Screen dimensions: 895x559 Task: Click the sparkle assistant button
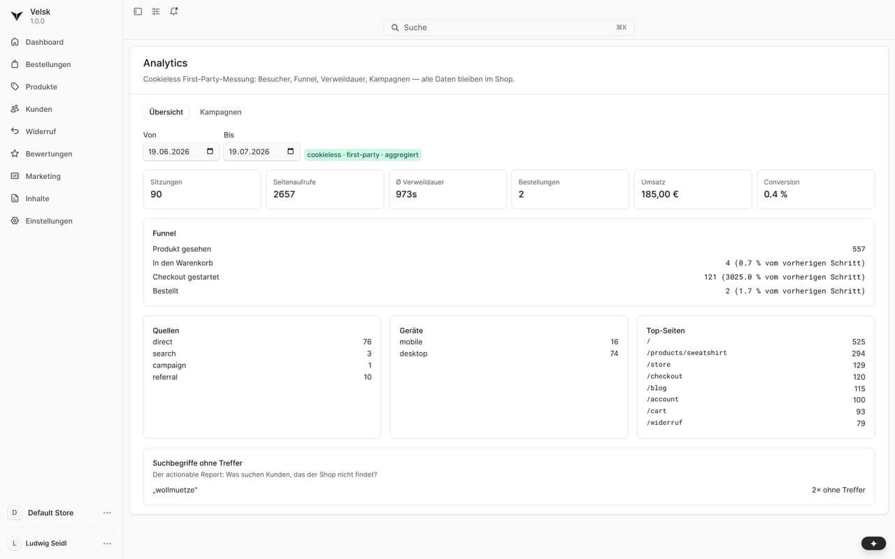point(873,544)
